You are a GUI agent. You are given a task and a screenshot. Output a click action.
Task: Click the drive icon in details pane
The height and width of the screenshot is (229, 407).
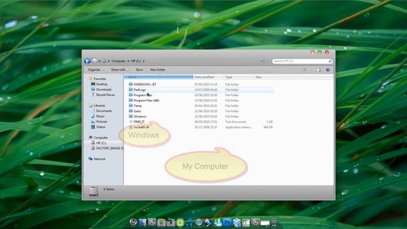93,191
